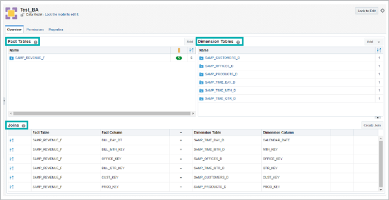The image size is (389, 200).
Task: Add a fact table with the Add button
Action: click(190, 42)
